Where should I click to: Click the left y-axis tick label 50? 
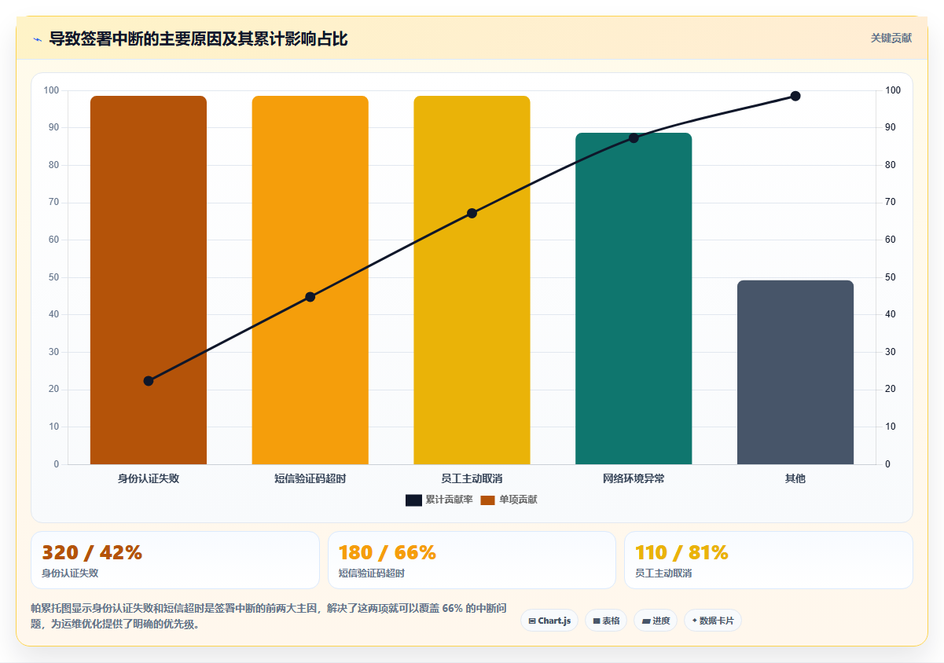pos(53,277)
